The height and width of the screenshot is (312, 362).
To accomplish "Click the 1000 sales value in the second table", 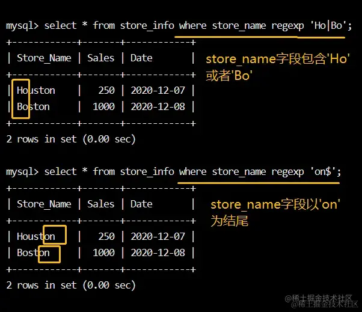I will [x=103, y=253].
